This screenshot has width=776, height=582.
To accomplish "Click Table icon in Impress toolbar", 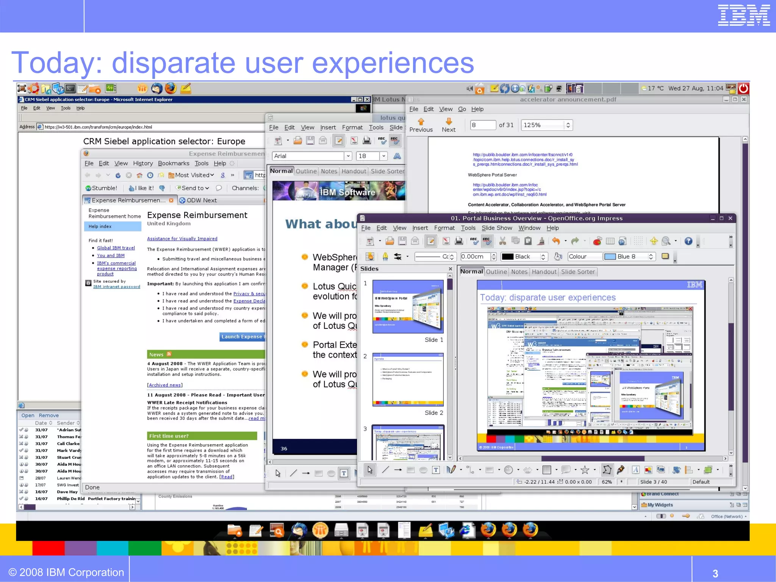I will (x=610, y=241).
